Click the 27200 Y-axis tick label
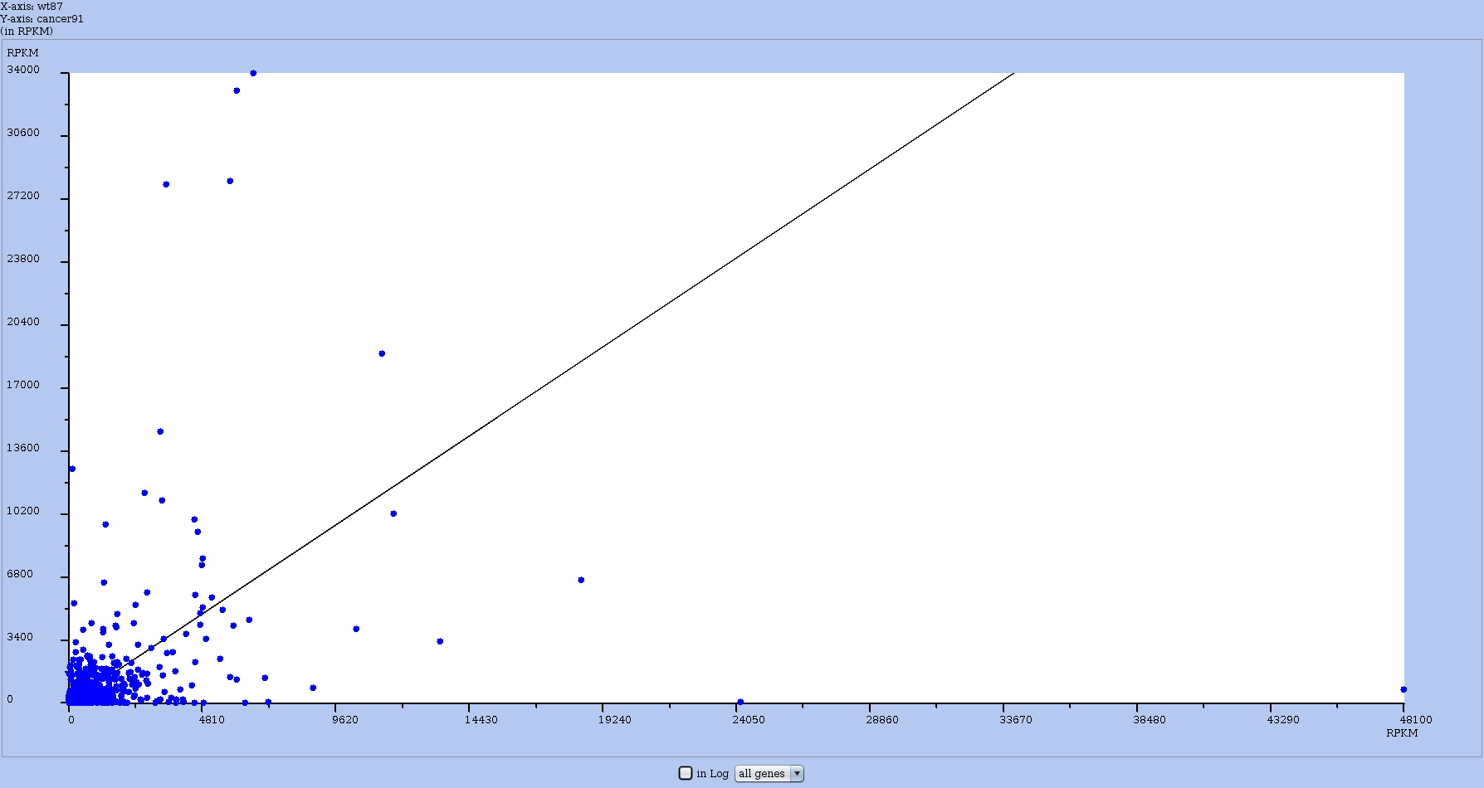 (x=23, y=196)
